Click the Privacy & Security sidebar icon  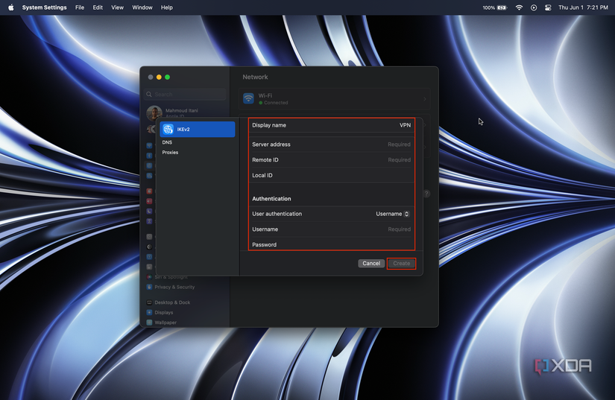pos(149,287)
